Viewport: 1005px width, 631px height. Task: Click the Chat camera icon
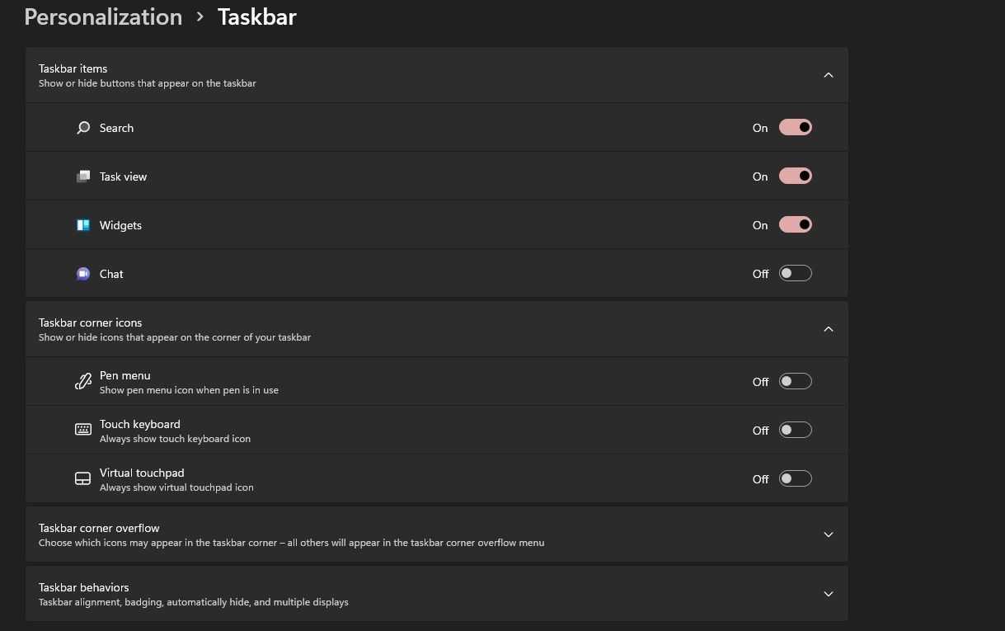tap(83, 274)
